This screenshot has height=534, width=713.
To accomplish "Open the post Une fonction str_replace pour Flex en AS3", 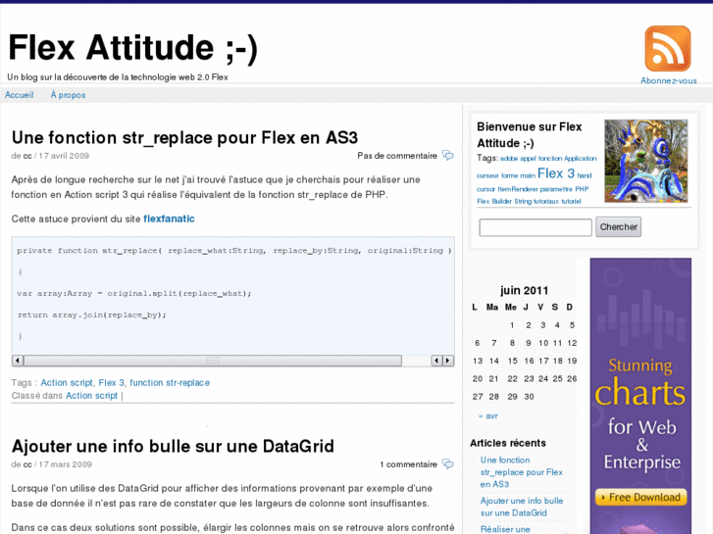I will click(x=184, y=137).
